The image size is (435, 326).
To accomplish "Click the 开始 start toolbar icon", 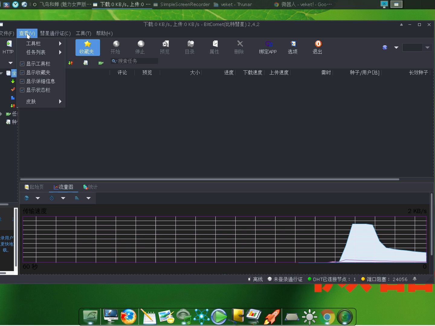I will 116,47.
